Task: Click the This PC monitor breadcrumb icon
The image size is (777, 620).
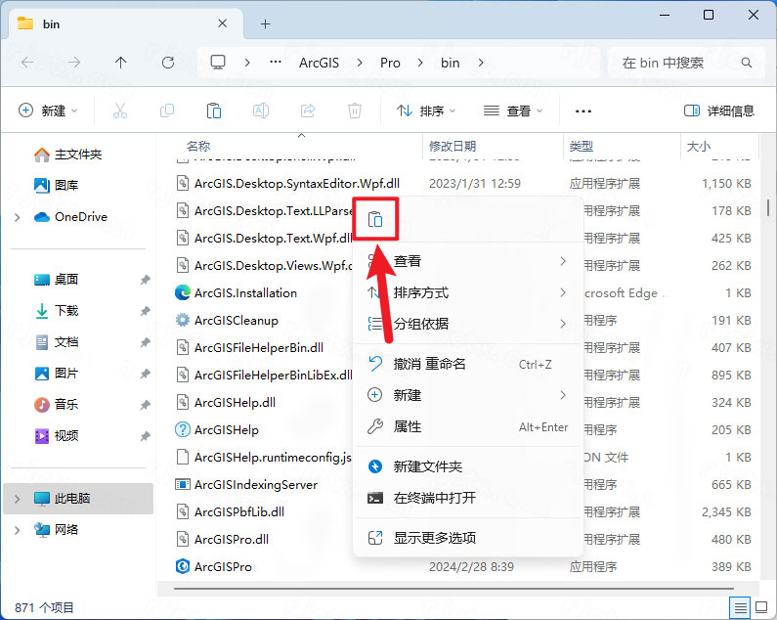Action: point(218,63)
